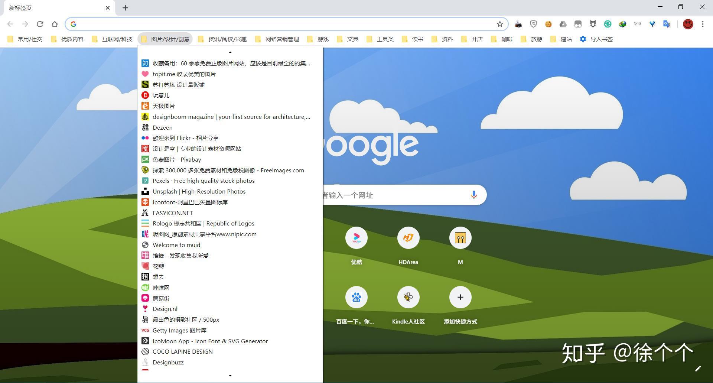Open the shield extension icon
This screenshot has width=713, height=383.
point(533,24)
